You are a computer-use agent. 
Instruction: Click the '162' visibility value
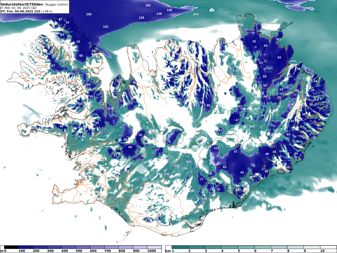coord(252,126)
